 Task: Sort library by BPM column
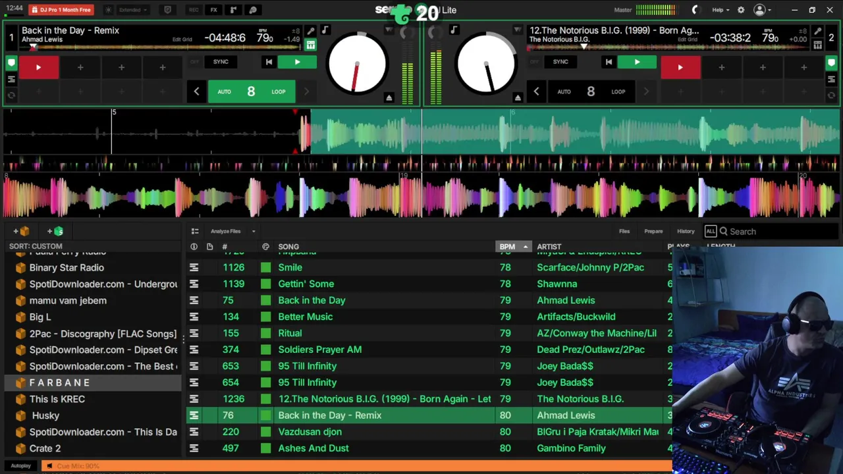click(512, 247)
